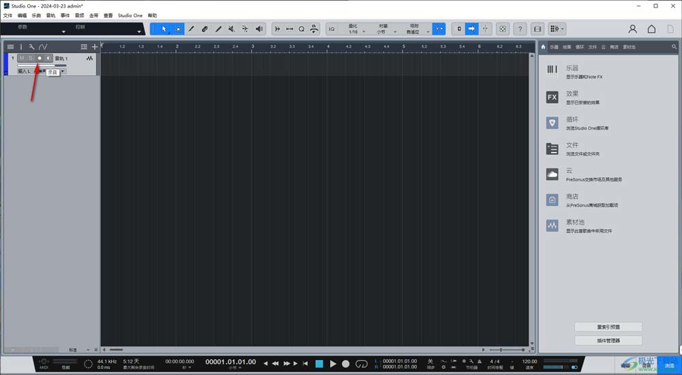Search the browser with magnifier icon
The image size is (682, 375).
[x=674, y=46]
